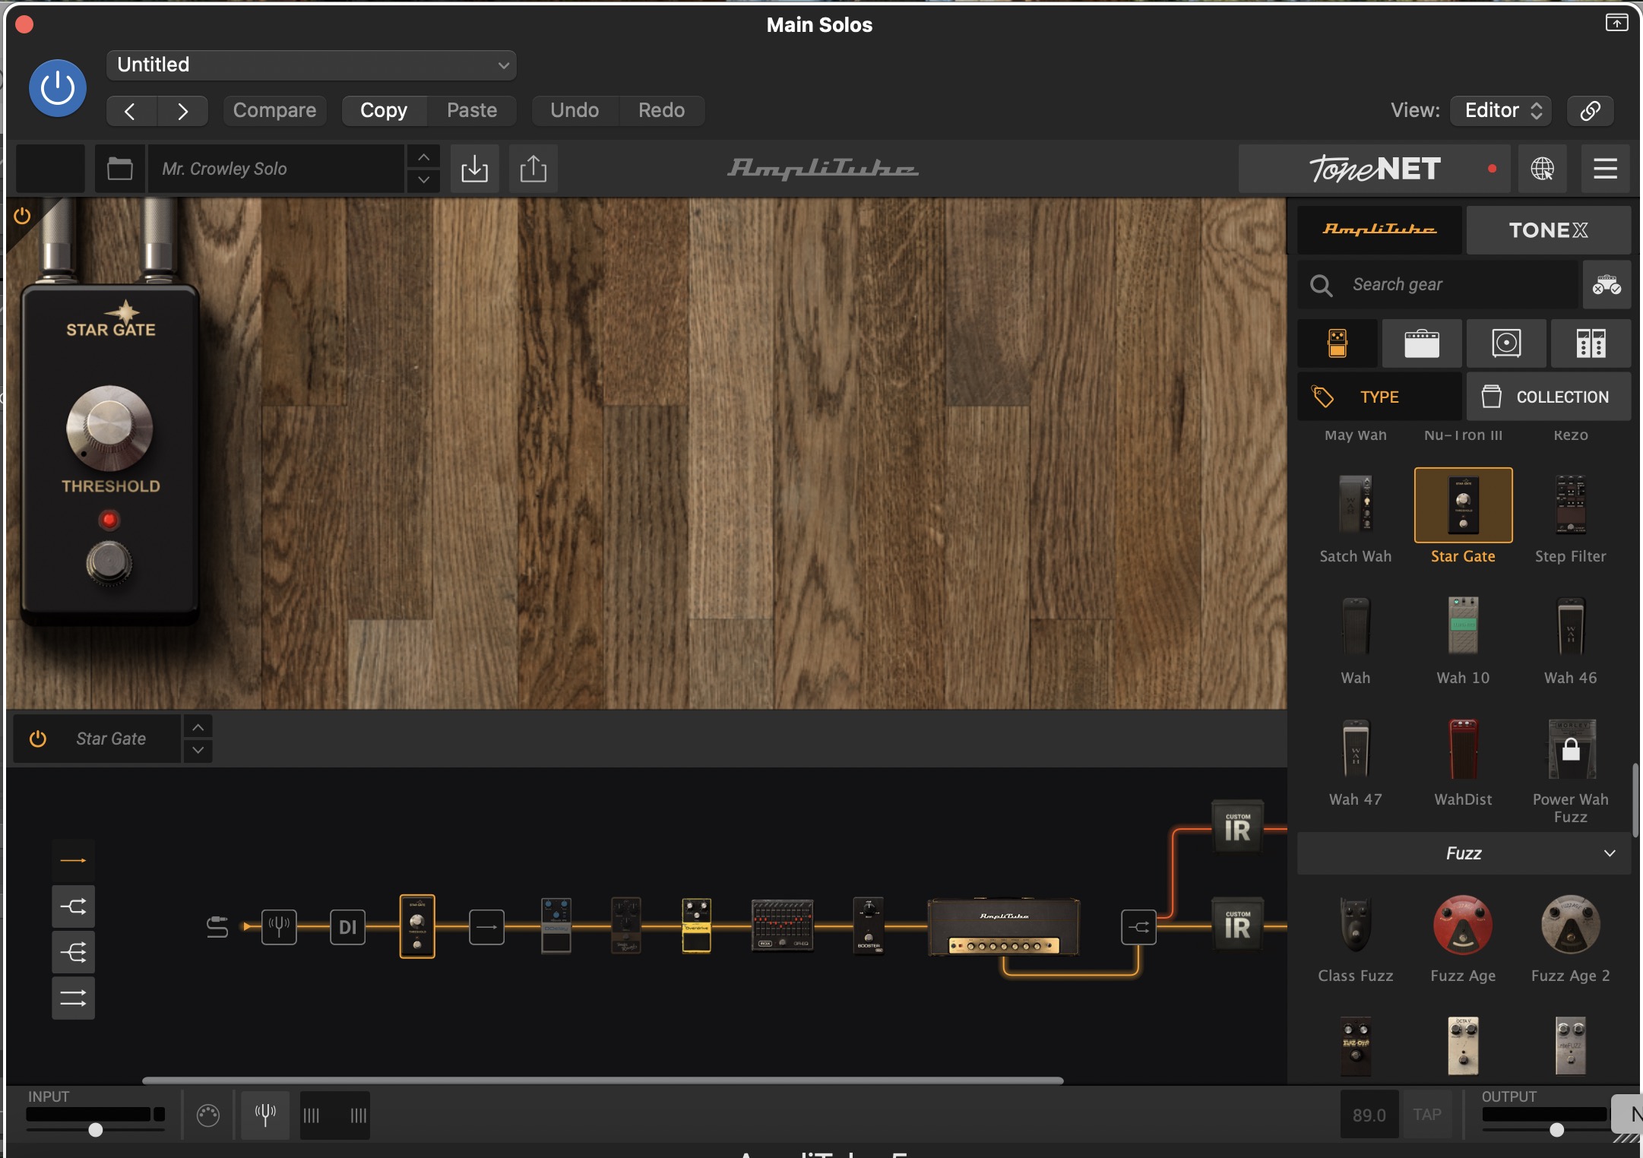The image size is (1643, 1158).
Task: Open the ToneNET panel
Action: [x=1374, y=169]
